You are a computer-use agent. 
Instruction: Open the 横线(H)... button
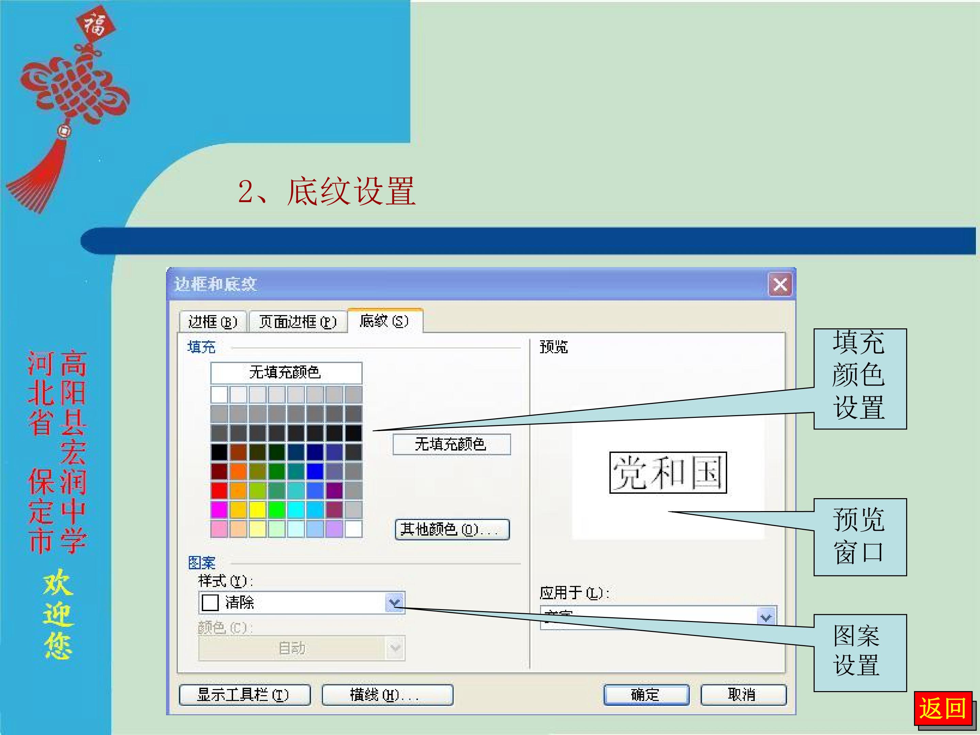pos(387,695)
